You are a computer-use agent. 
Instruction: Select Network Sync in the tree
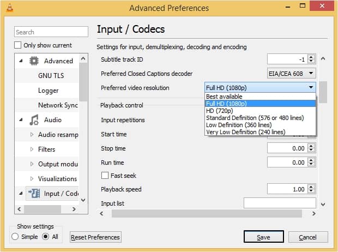click(x=58, y=105)
